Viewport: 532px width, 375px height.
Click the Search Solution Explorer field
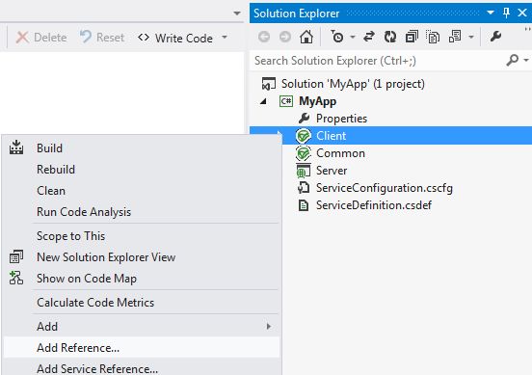379,61
